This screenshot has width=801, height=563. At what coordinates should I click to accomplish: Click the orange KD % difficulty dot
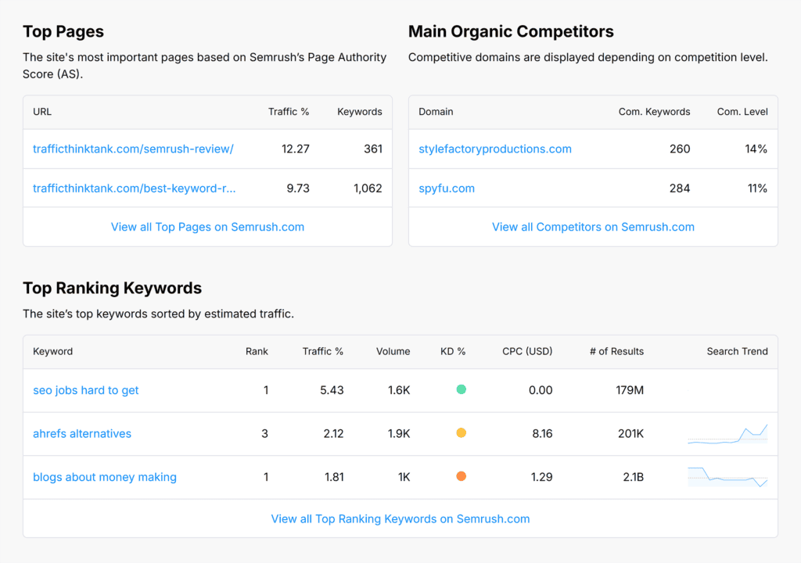[462, 476]
